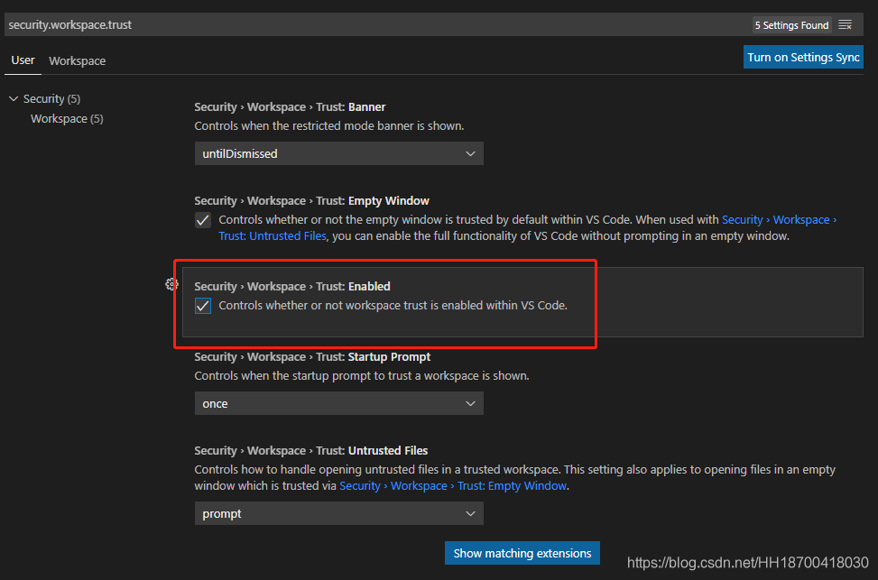
Task: Switch to the Workspace settings tab
Action: (x=77, y=60)
